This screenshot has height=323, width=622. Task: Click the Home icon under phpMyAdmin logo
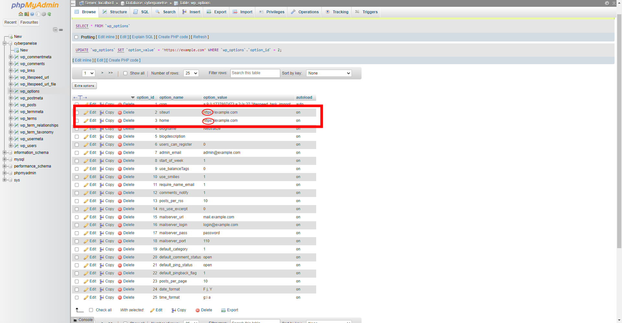[21, 14]
